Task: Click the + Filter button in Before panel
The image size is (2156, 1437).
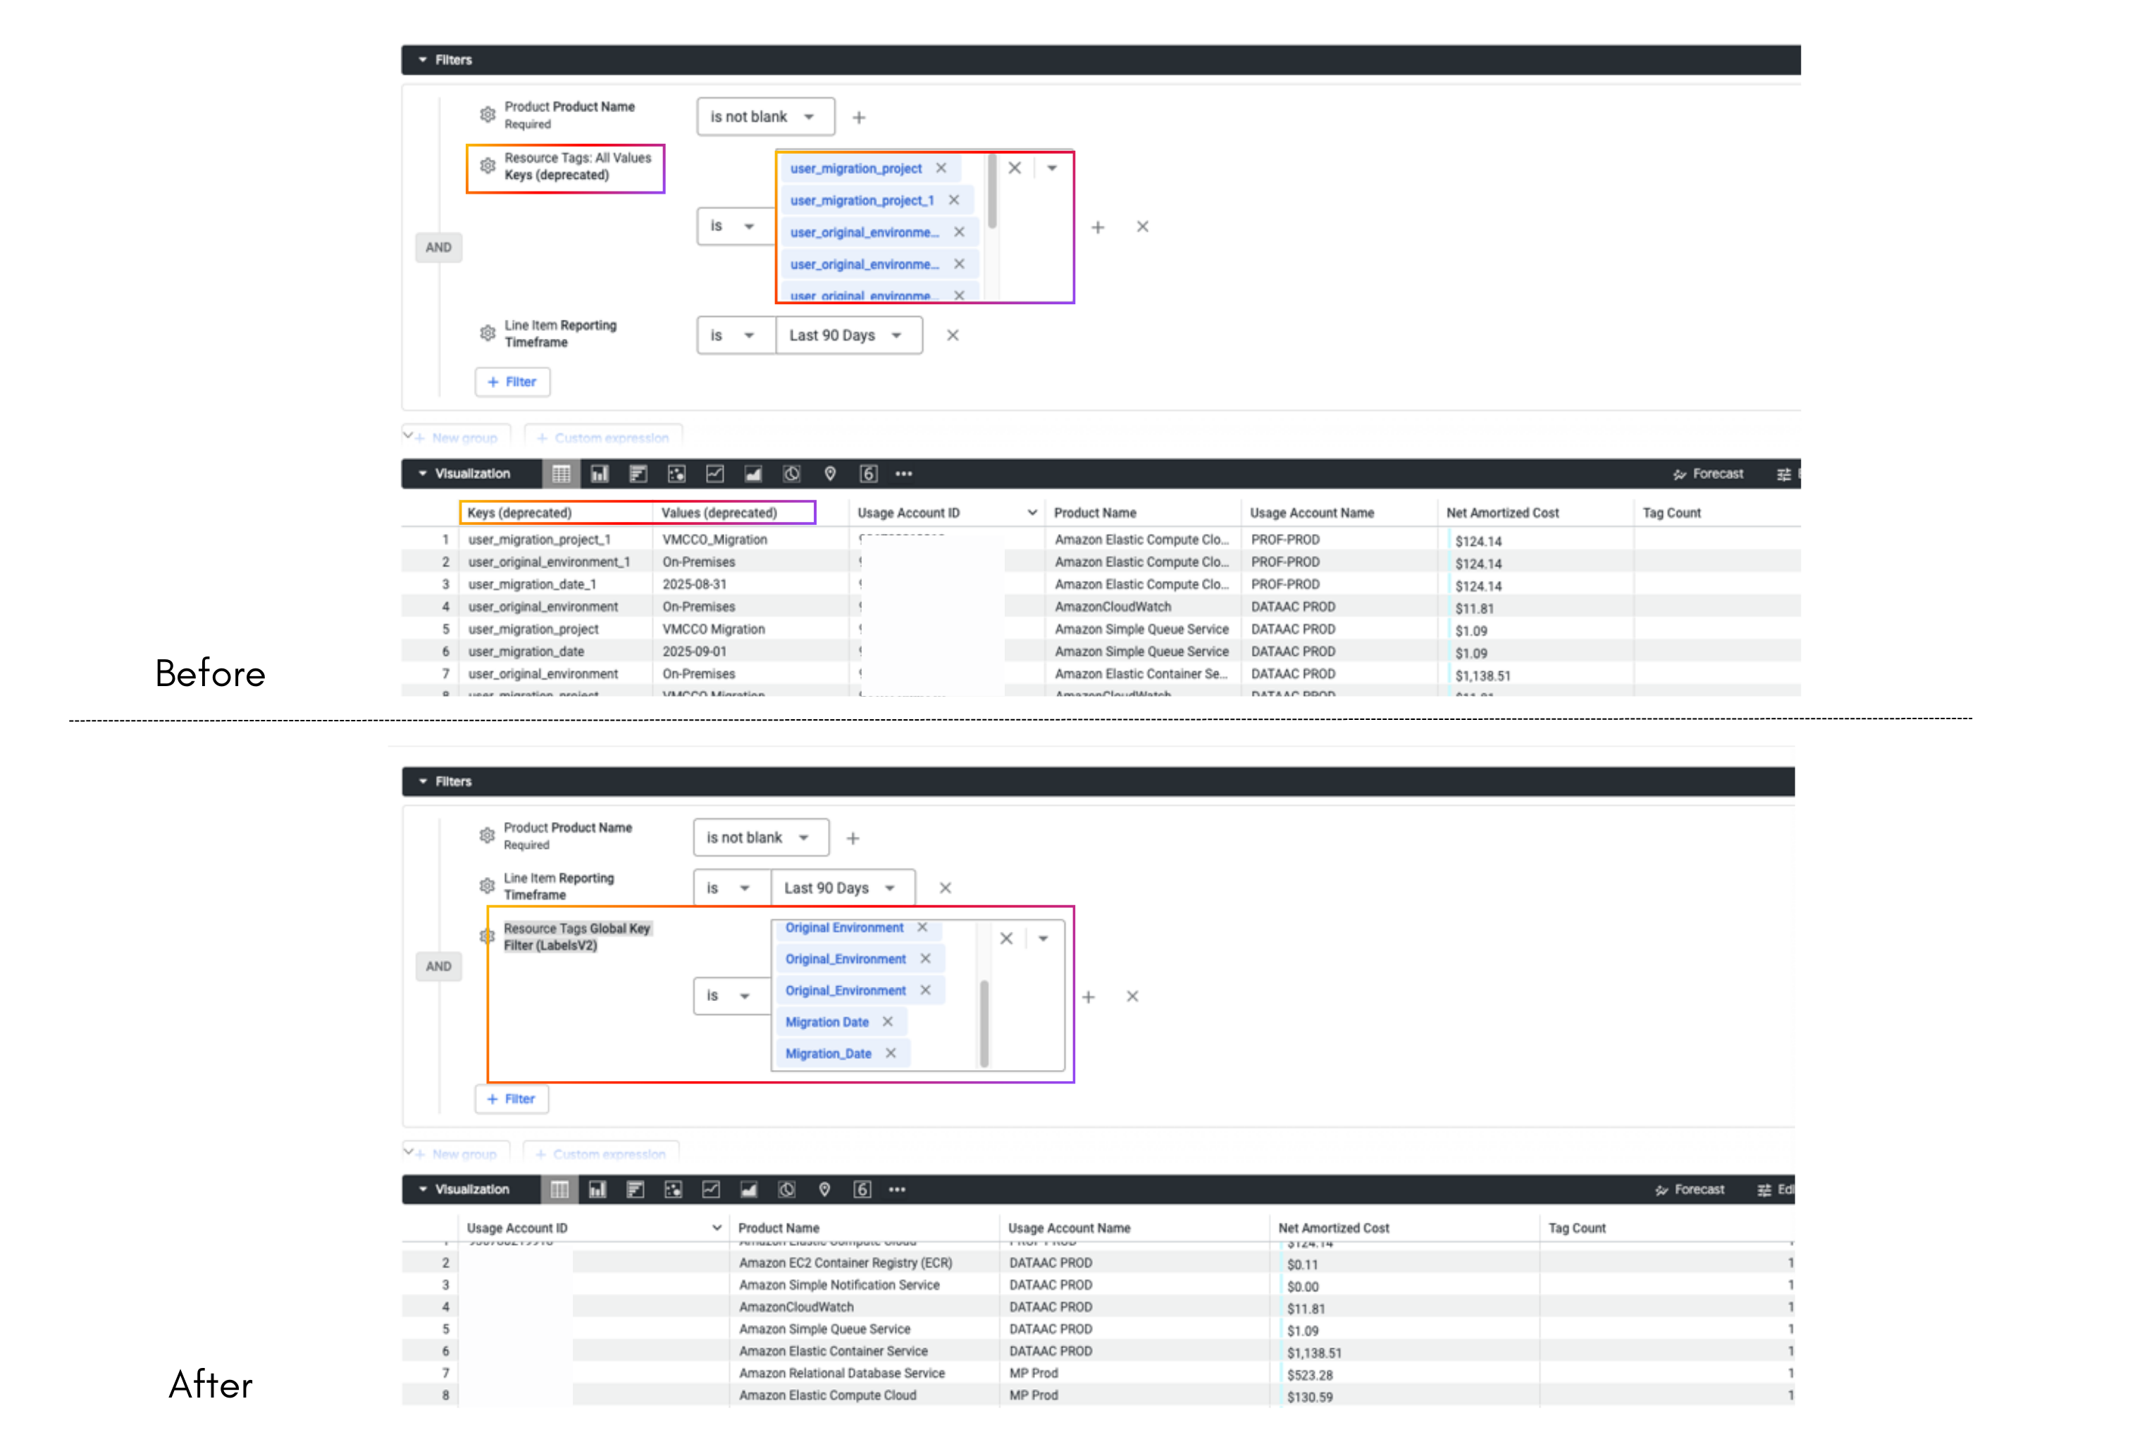Action: 512,382
